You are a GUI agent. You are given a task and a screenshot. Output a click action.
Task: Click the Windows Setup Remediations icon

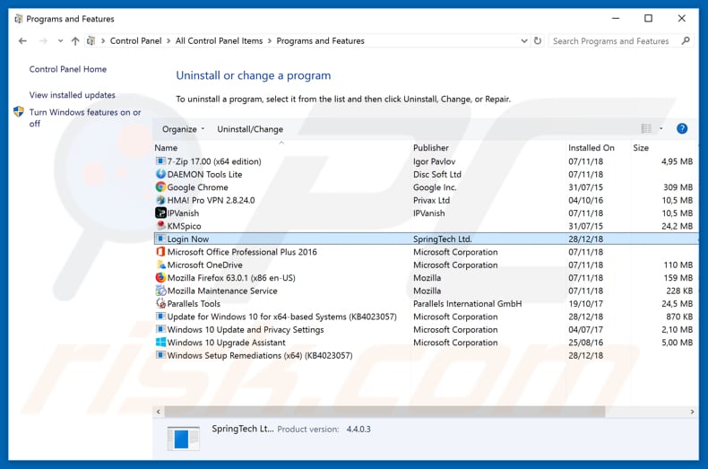point(160,355)
